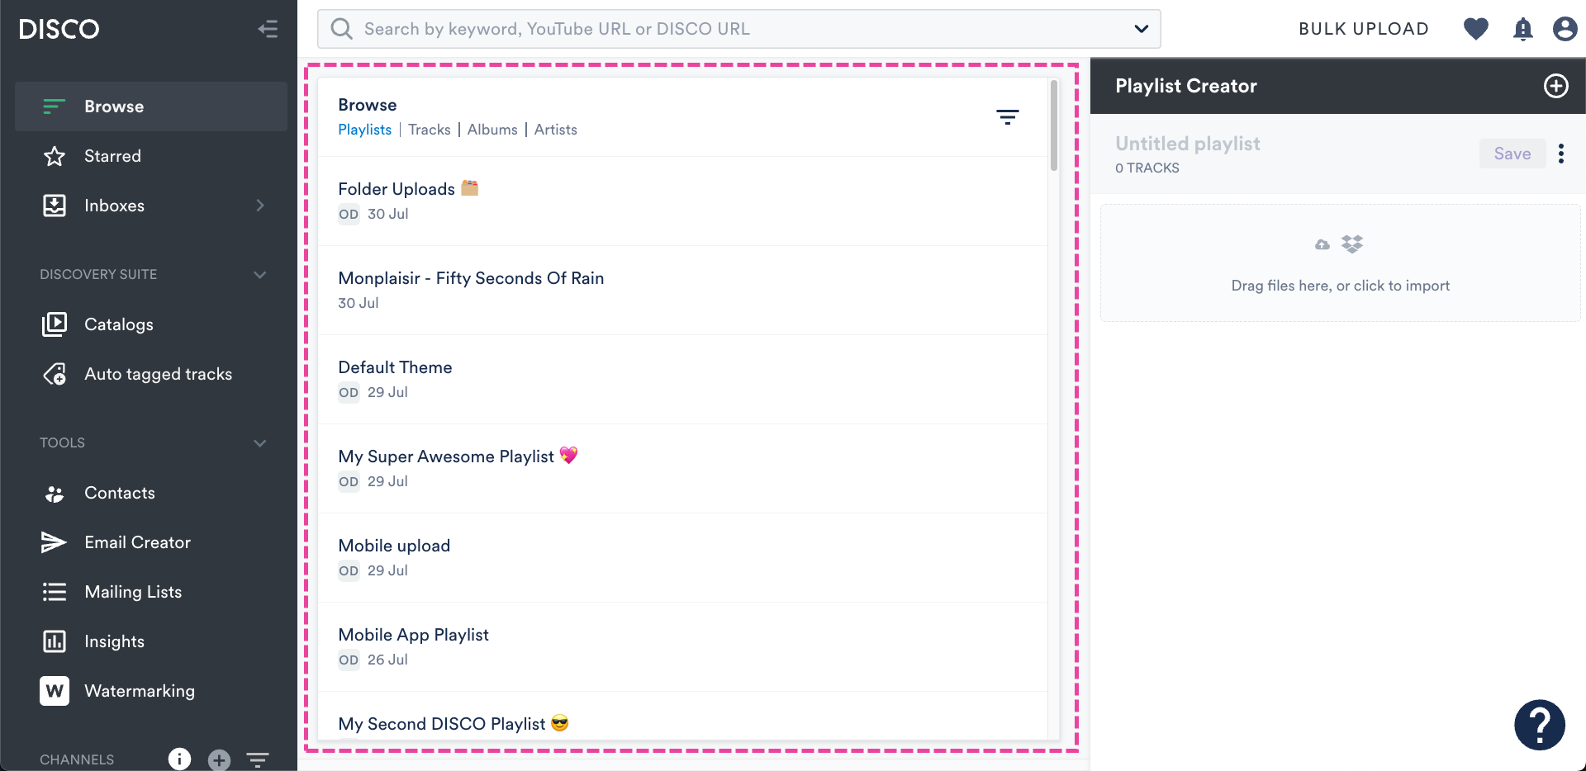Viewport: 1586px width, 771px height.
Task: Open the Folder Uploads playlist
Action: pyautogui.click(x=682, y=201)
